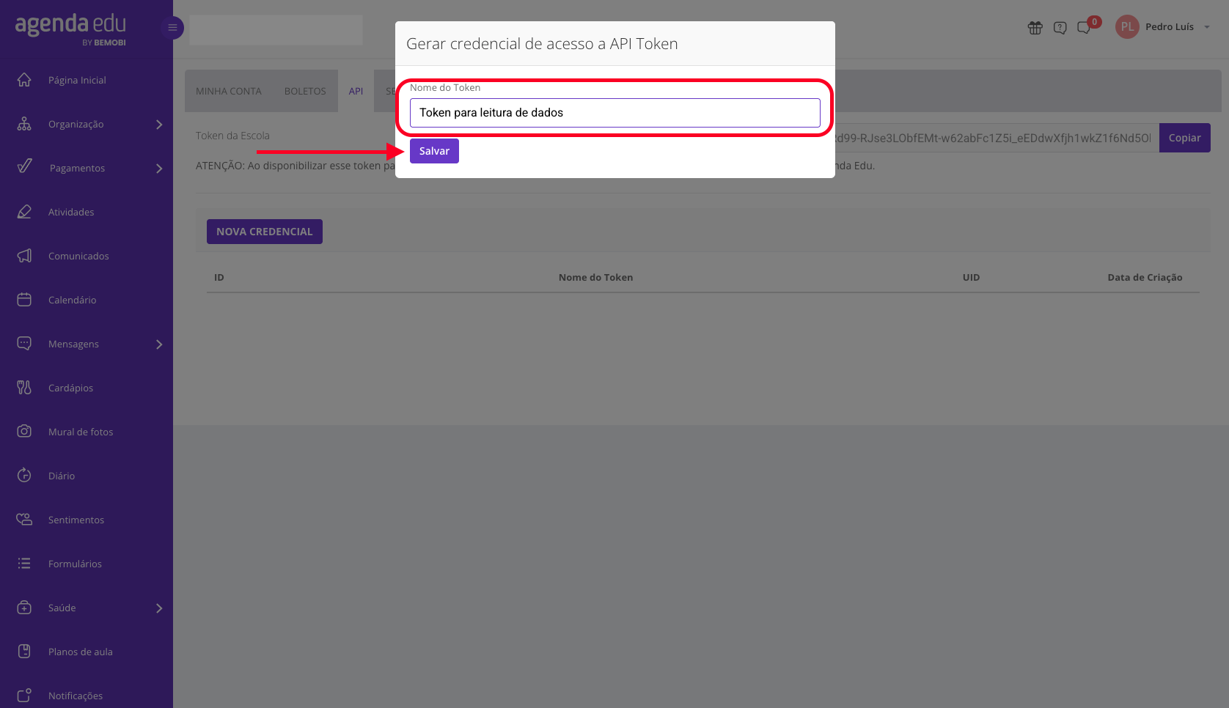Click the gift icon in the top bar
Image resolution: width=1229 pixels, height=708 pixels.
(x=1035, y=28)
